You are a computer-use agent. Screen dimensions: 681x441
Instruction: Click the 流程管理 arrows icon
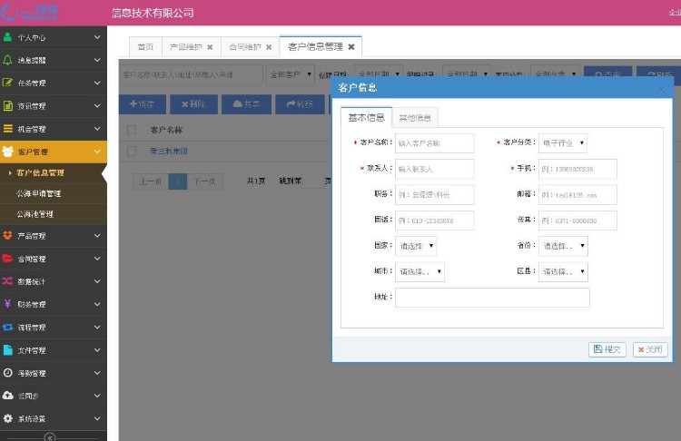(7, 328)
